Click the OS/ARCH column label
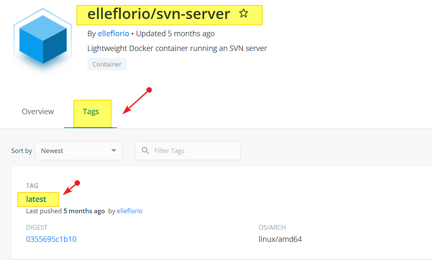 point(272,228)
